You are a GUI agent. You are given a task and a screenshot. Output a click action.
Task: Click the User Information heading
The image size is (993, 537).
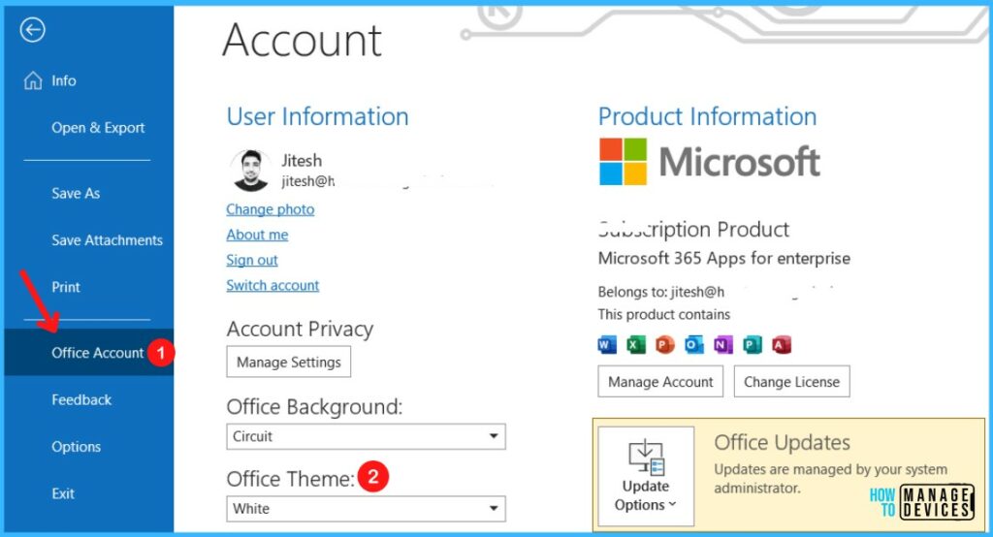(x=317, y=116)
